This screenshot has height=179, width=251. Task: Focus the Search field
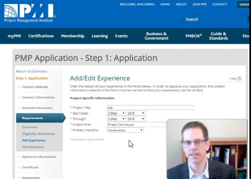(x=215, y=19)
